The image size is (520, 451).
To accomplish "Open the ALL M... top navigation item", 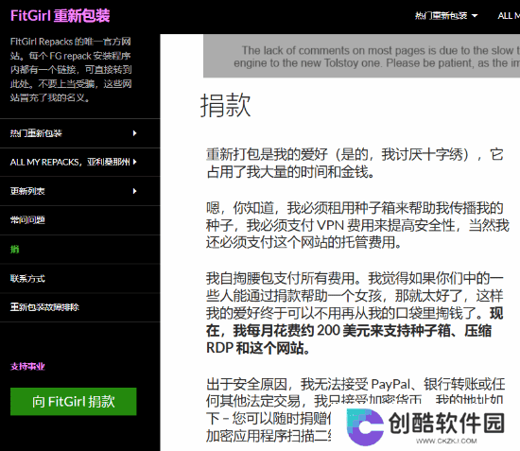I will point(509,15).
